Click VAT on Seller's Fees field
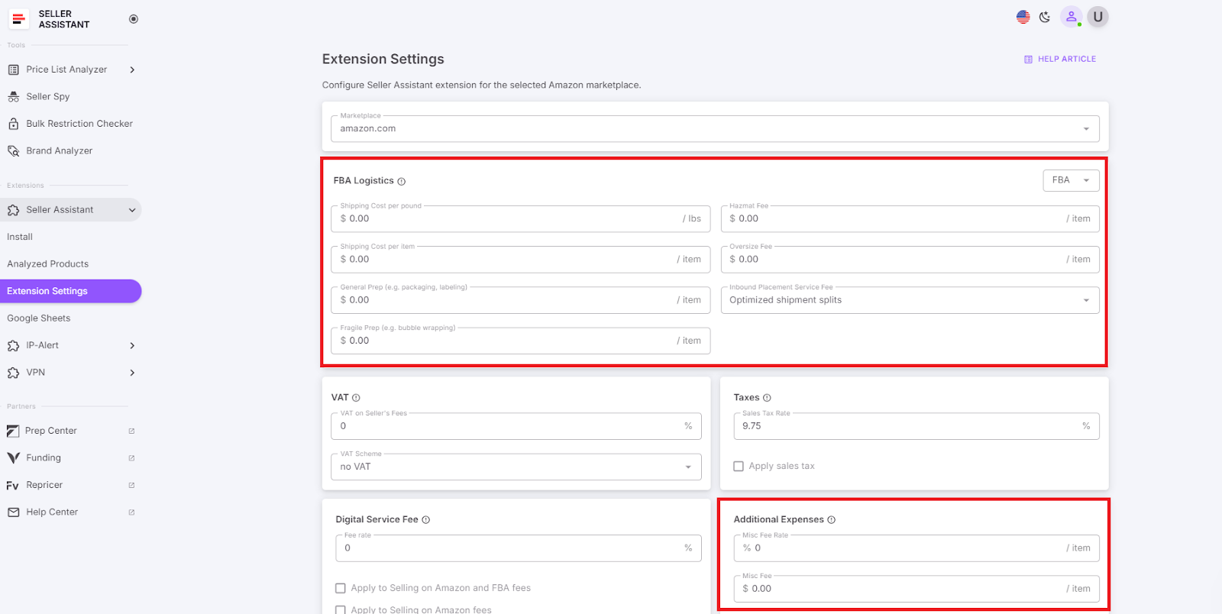 pos(516,426)
